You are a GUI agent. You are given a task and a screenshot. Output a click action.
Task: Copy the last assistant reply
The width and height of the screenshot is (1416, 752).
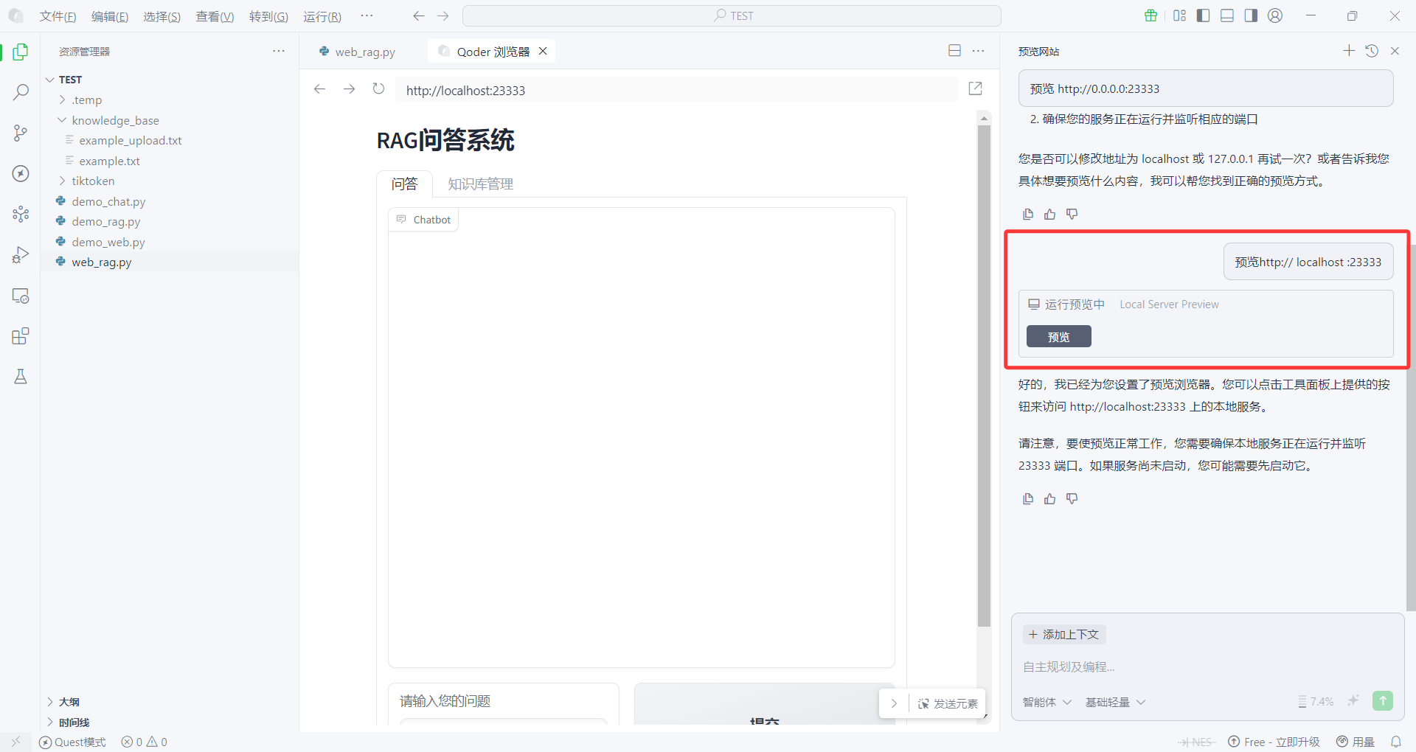[1028, 499]
